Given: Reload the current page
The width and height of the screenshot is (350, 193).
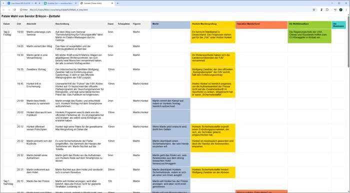Looking at the screenshot, I should (x=14, y=10).
